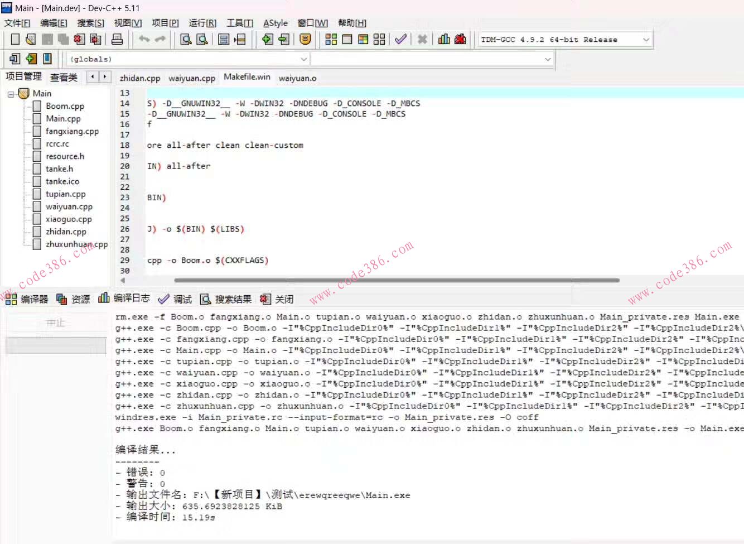Switch to the waiyuan.cpp editor tab
Screen dimensions: 744x544
(192, 78)
